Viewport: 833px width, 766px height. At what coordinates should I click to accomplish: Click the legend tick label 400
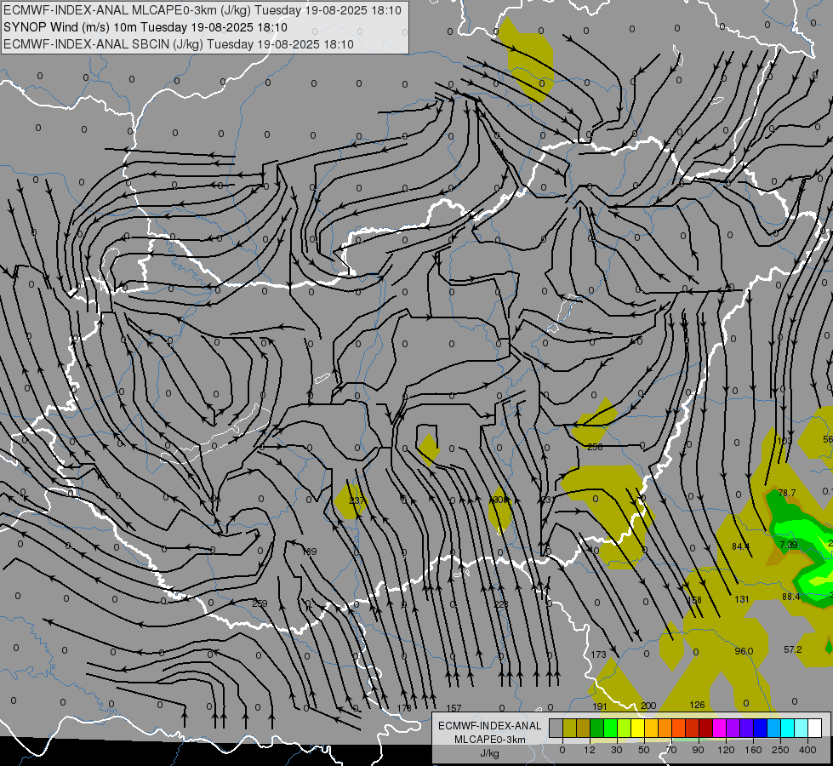pos(807,750)
